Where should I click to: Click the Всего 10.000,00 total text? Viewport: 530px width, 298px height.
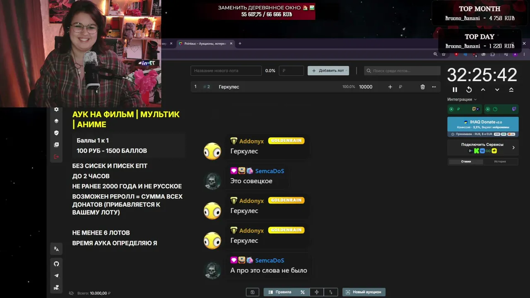tap(94, 293)
